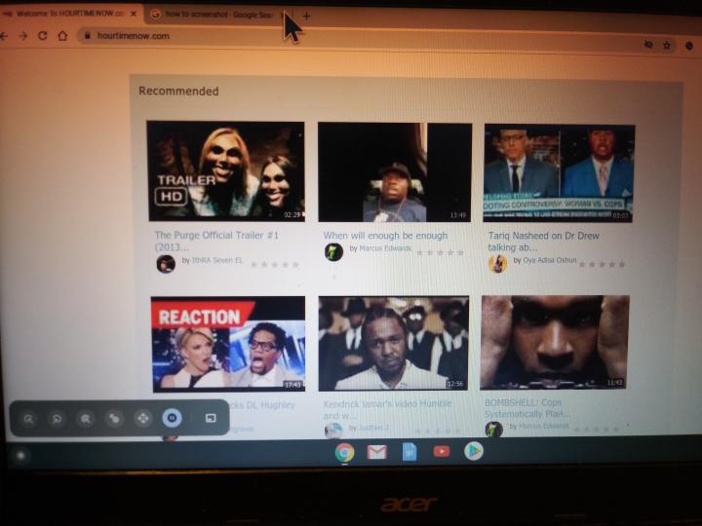This screenshot has width=702, height=526.
Task: Switch to the 'how to screenshot' Google tab
Action: 217,15
